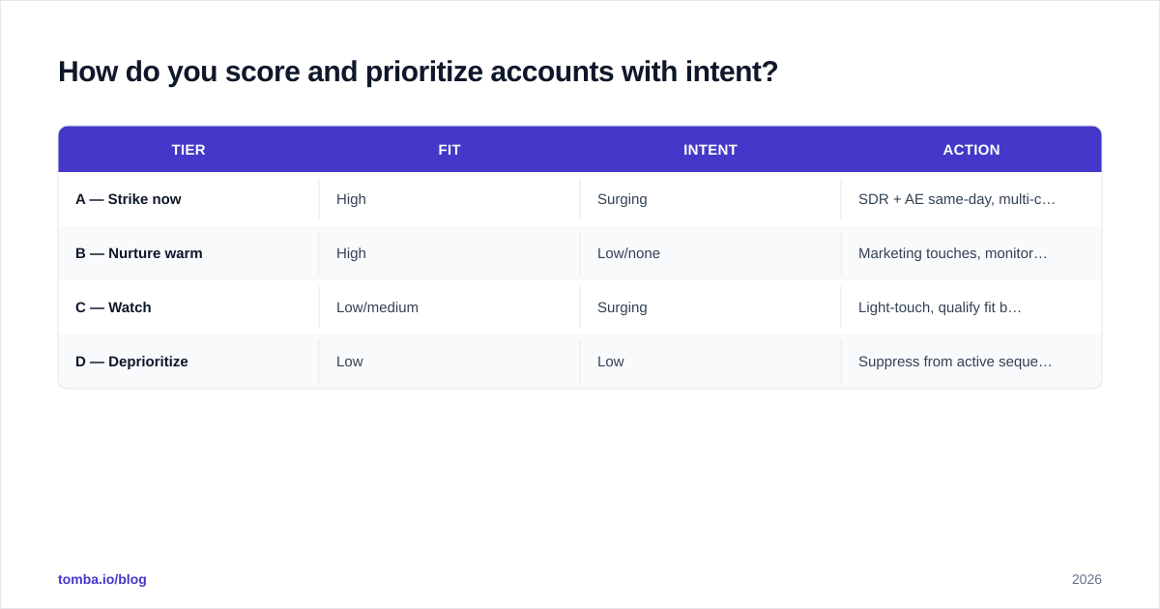Click the Low intent cell in Deprioritize row
Viewport: 1160px width, 609px height.
710,362
